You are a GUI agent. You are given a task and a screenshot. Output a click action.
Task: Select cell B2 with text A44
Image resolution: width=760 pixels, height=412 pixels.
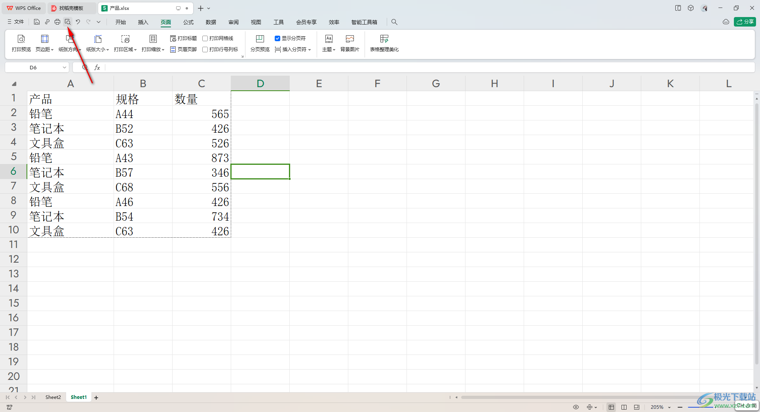pyautogui.click(x=143, y=113)
